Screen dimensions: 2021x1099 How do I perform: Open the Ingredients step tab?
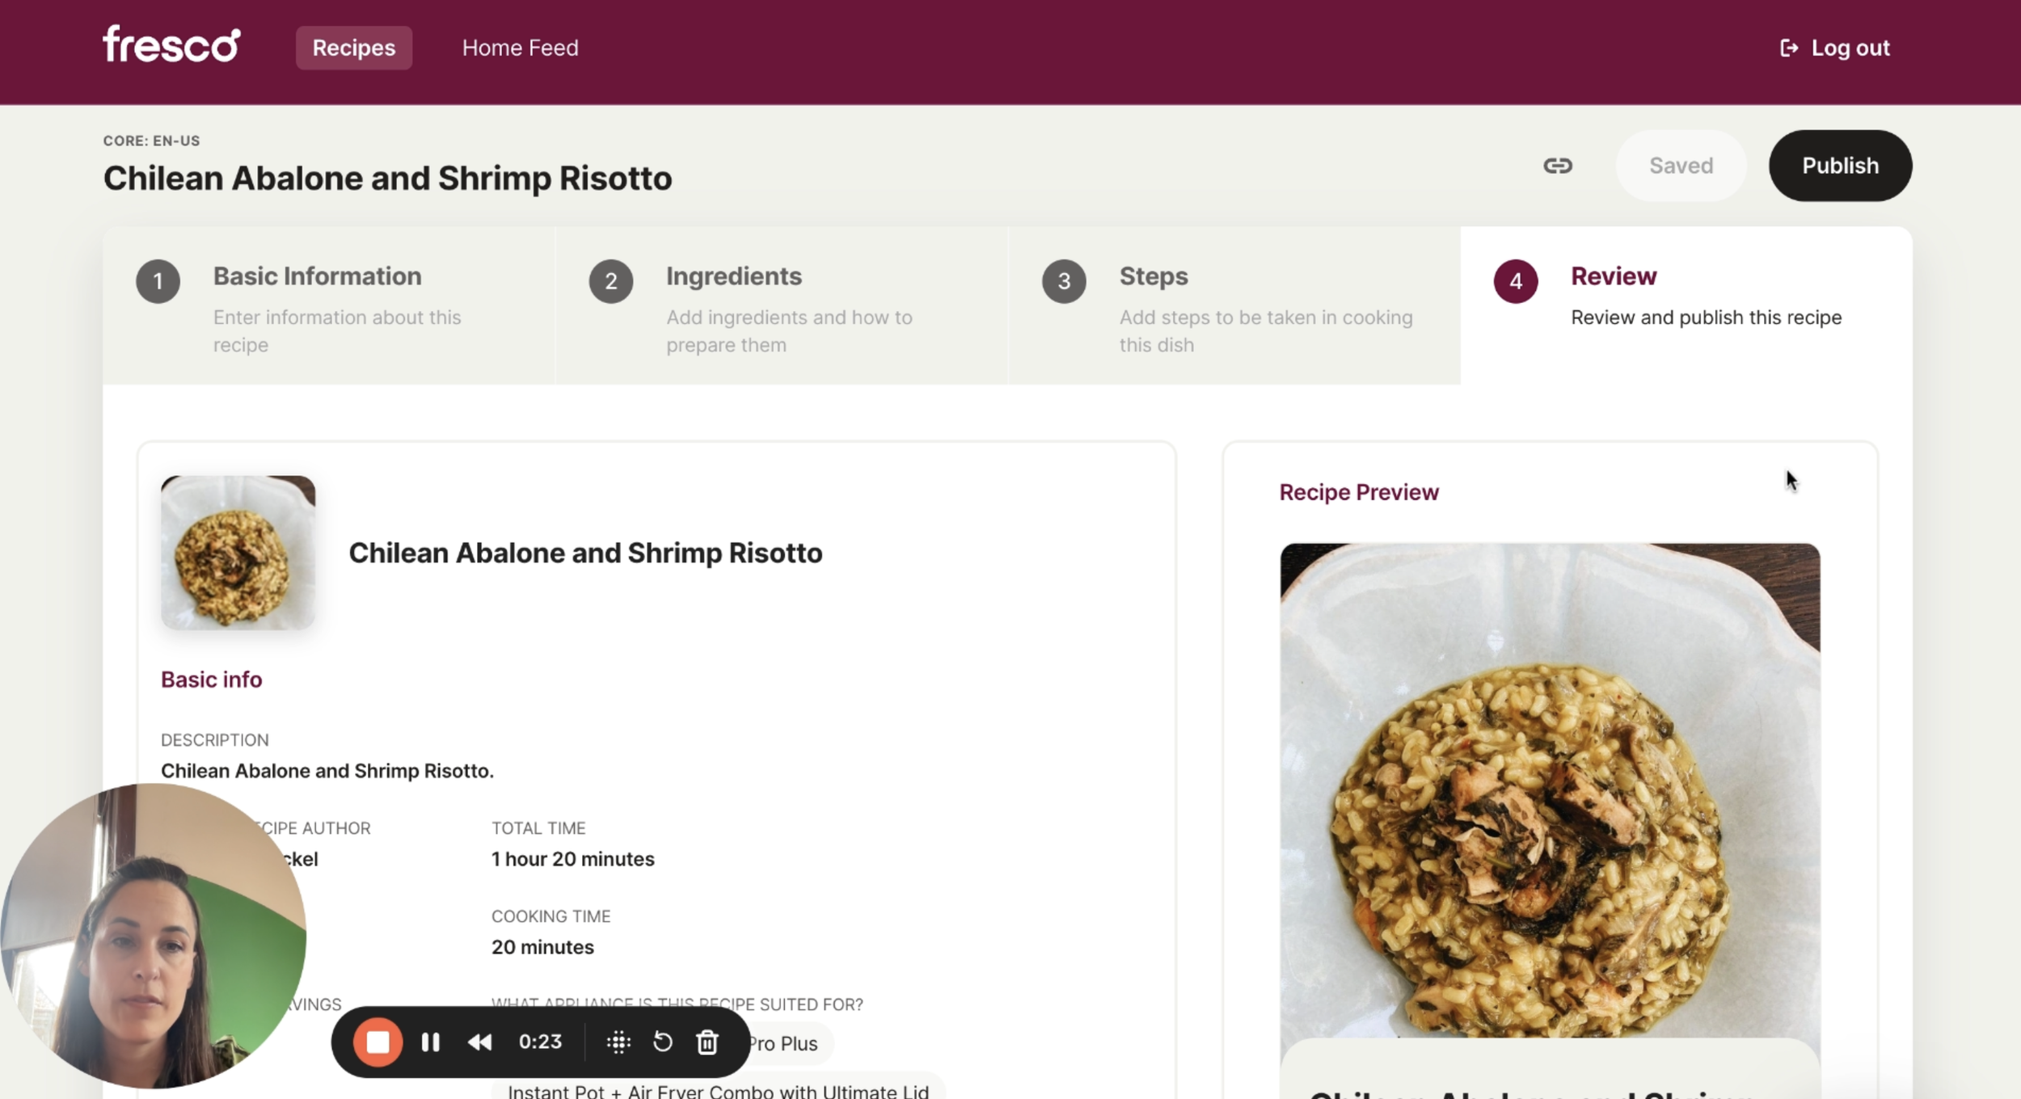coord(733,276)
